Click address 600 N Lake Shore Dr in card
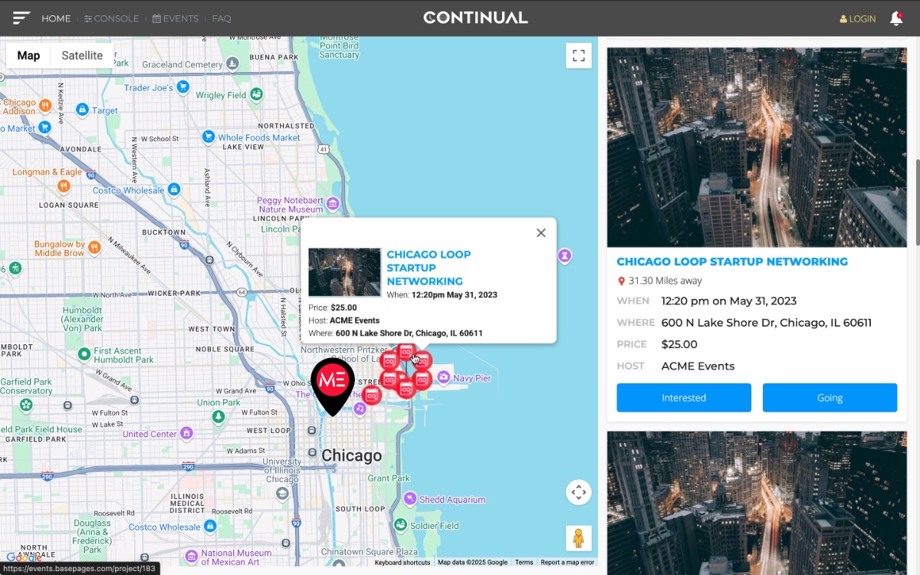Viewport: 920px width, 575px height. [x=767, y=323]
